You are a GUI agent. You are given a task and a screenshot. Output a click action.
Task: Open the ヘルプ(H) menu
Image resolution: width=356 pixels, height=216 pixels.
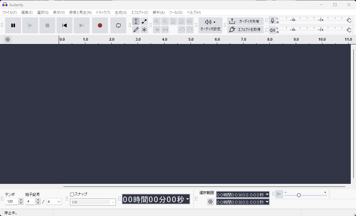pyautogui.click(x=194, y=13)
